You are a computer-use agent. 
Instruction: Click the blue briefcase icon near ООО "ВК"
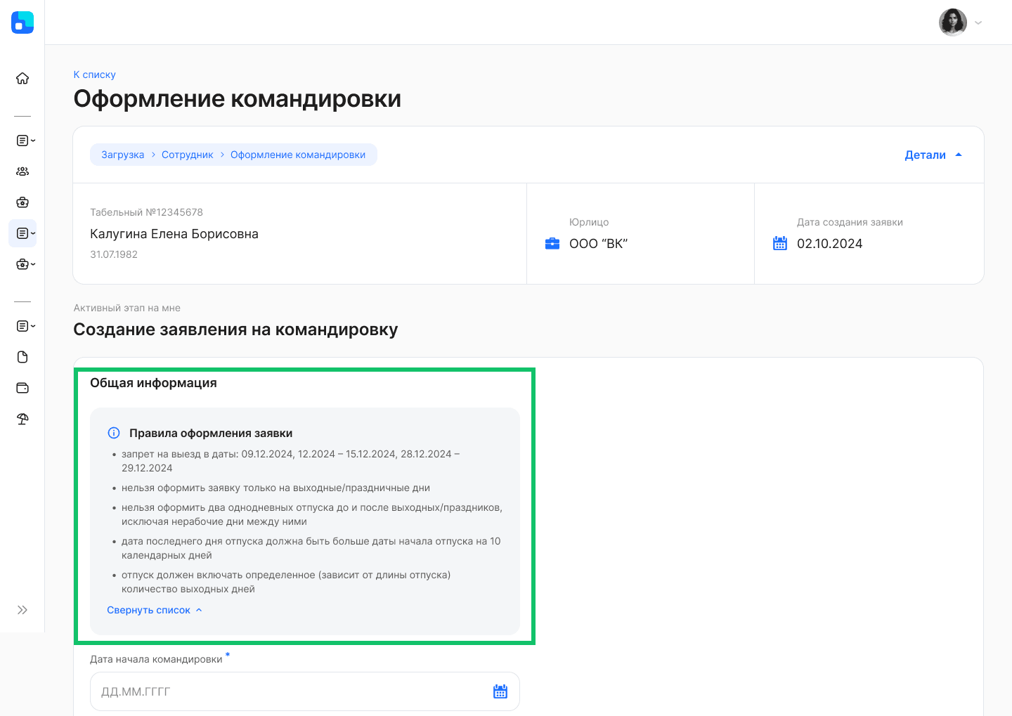click(552, 244)
